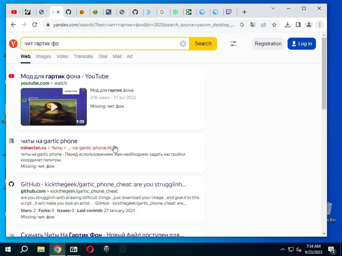Open the tab search dropdown arrow
The image size is (342, 256).
pos(273,8)
